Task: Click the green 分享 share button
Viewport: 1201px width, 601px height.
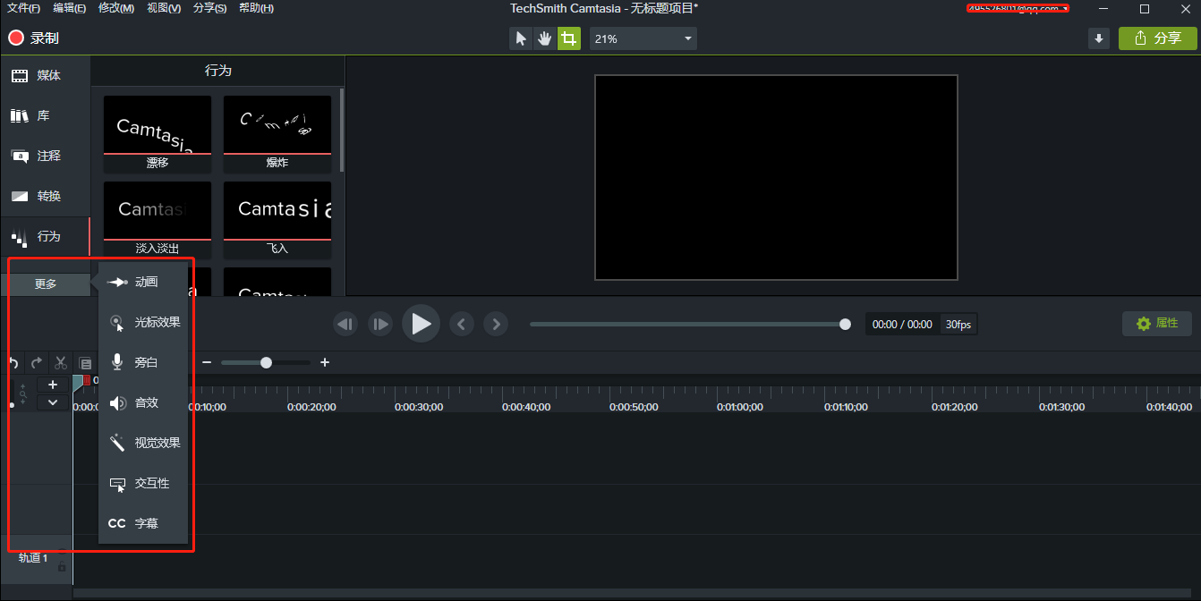Action: tap(1157, 38)
